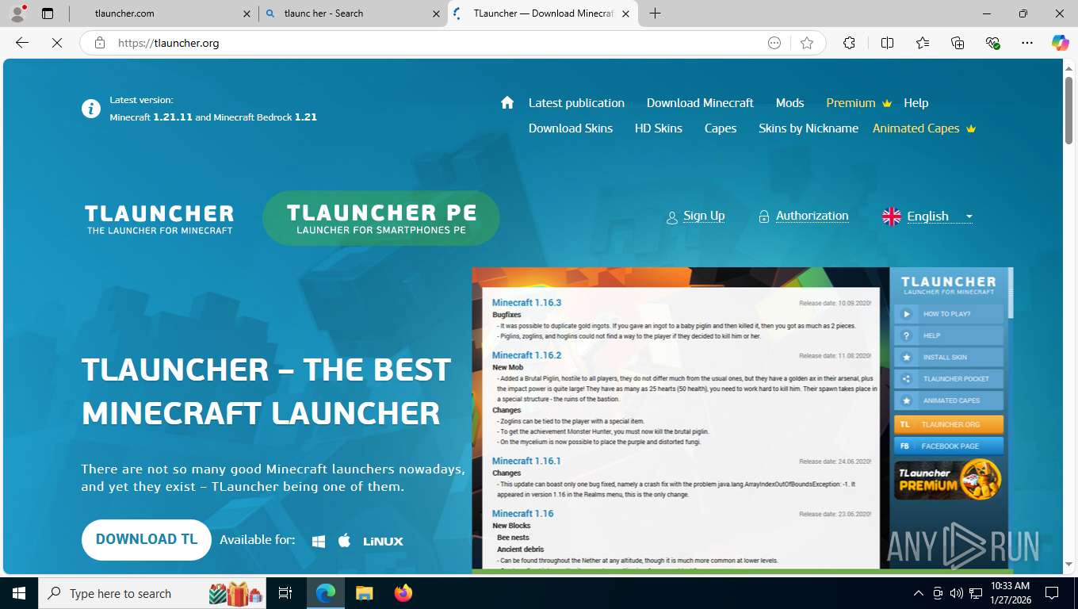
Task: Open Split screen icon in toolbar
Action: (887, 43)
